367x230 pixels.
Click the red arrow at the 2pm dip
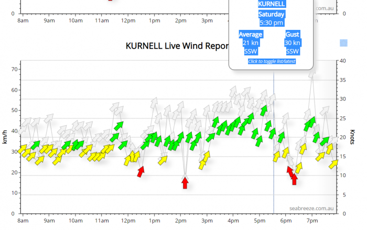point(185,183)
